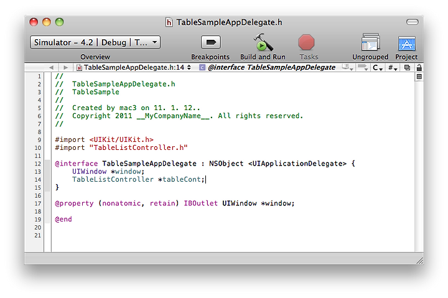Click "@interface" keyword on line 12
Viewport: 448px width, 298px height.
pos(77,164)
